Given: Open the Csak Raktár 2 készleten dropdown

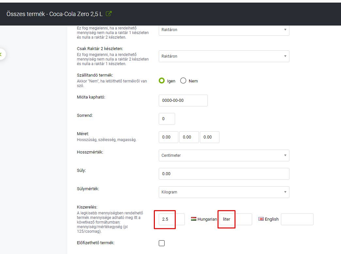Looking at the screenshot, I should [x=224, y=56].
